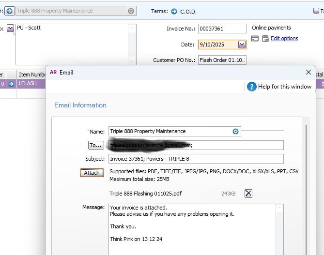Click the Invoice No. field
324x255 pixels.
[x=222, y=29]
